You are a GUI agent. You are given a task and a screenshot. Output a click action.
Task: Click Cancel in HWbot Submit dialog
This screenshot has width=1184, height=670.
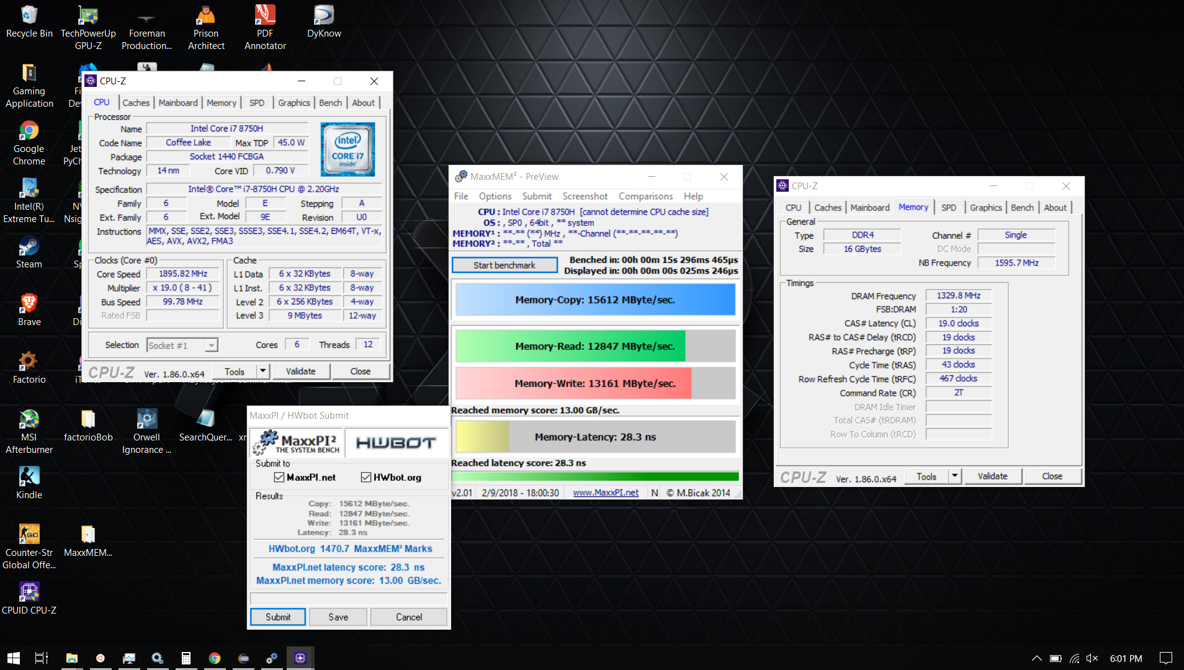point(409,617)
